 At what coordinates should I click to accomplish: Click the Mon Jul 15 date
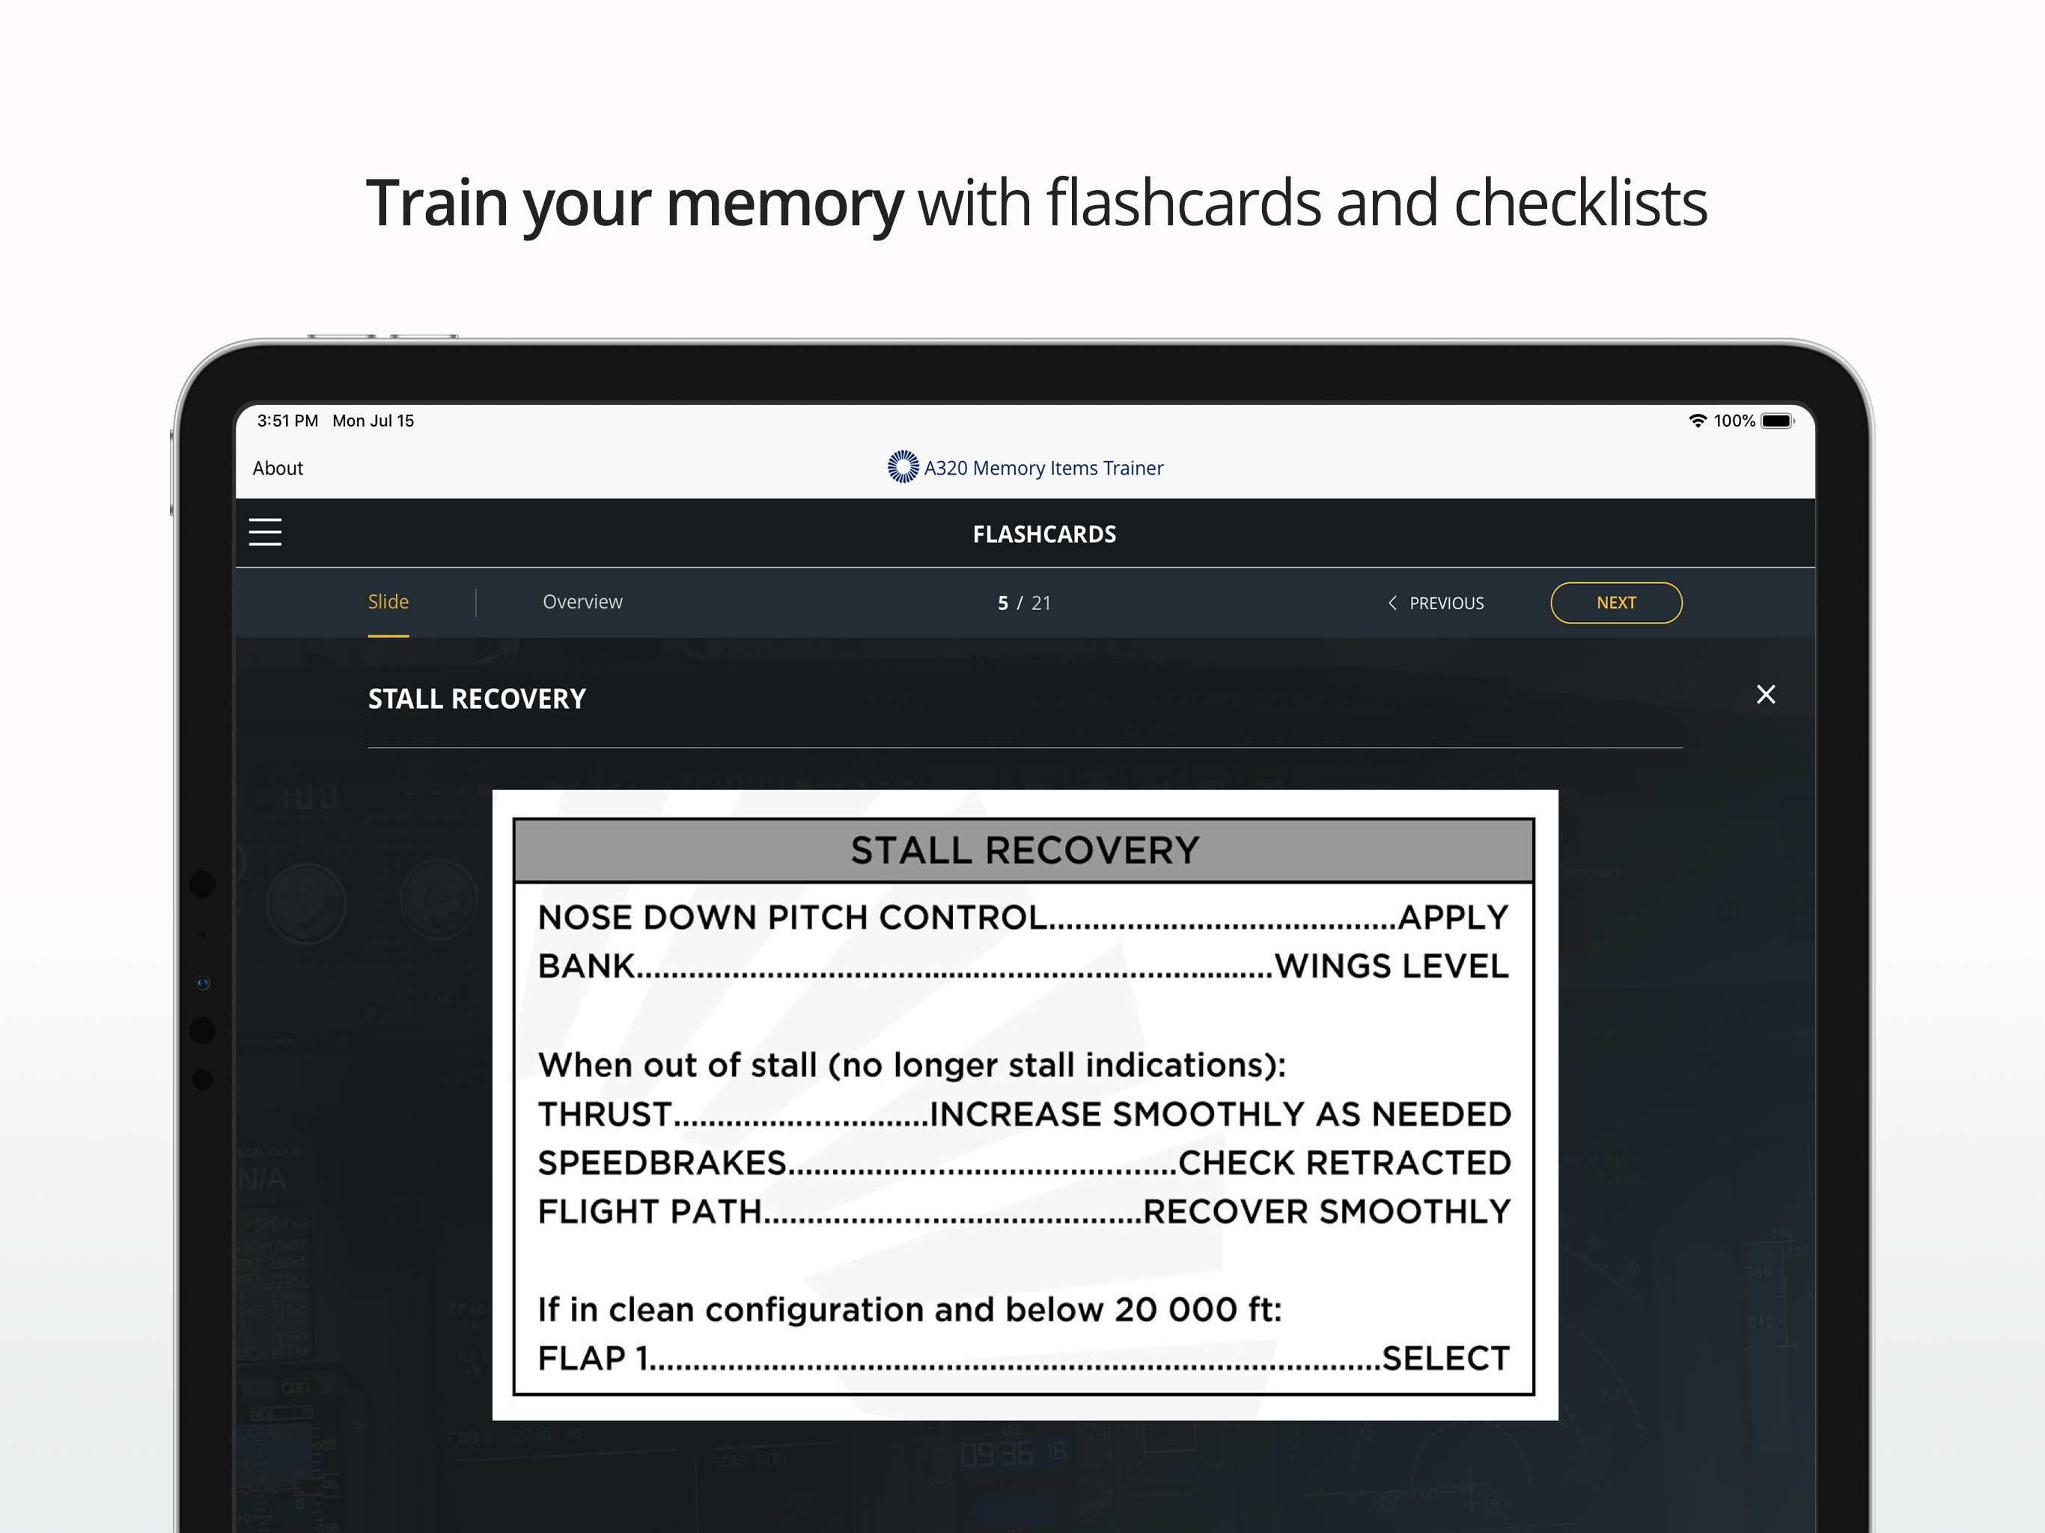click(x=373, y=421)
